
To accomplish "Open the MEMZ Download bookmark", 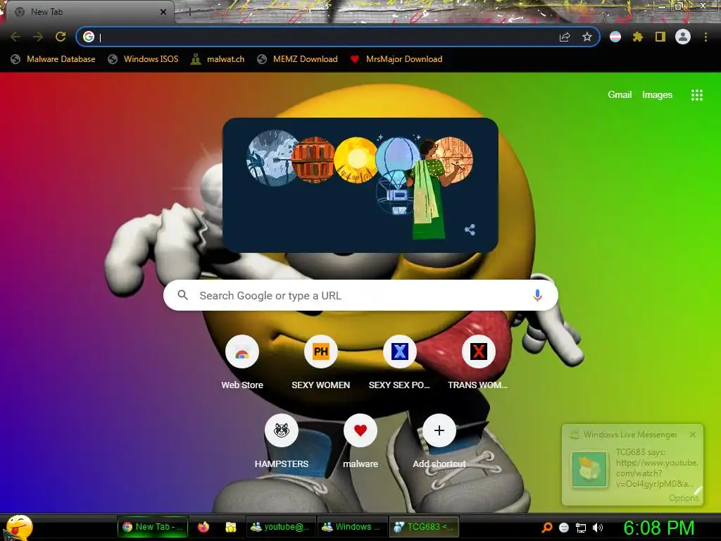I will tap(298, 59).
